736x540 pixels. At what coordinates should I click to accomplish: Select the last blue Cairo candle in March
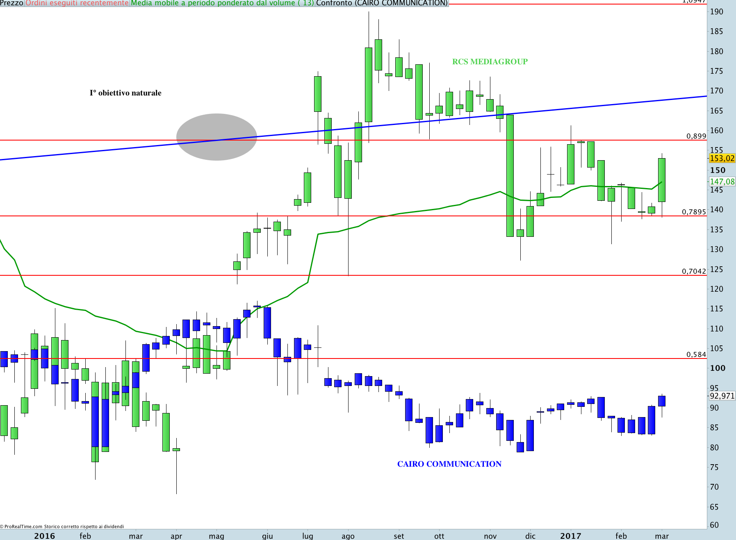coord(662,401)
